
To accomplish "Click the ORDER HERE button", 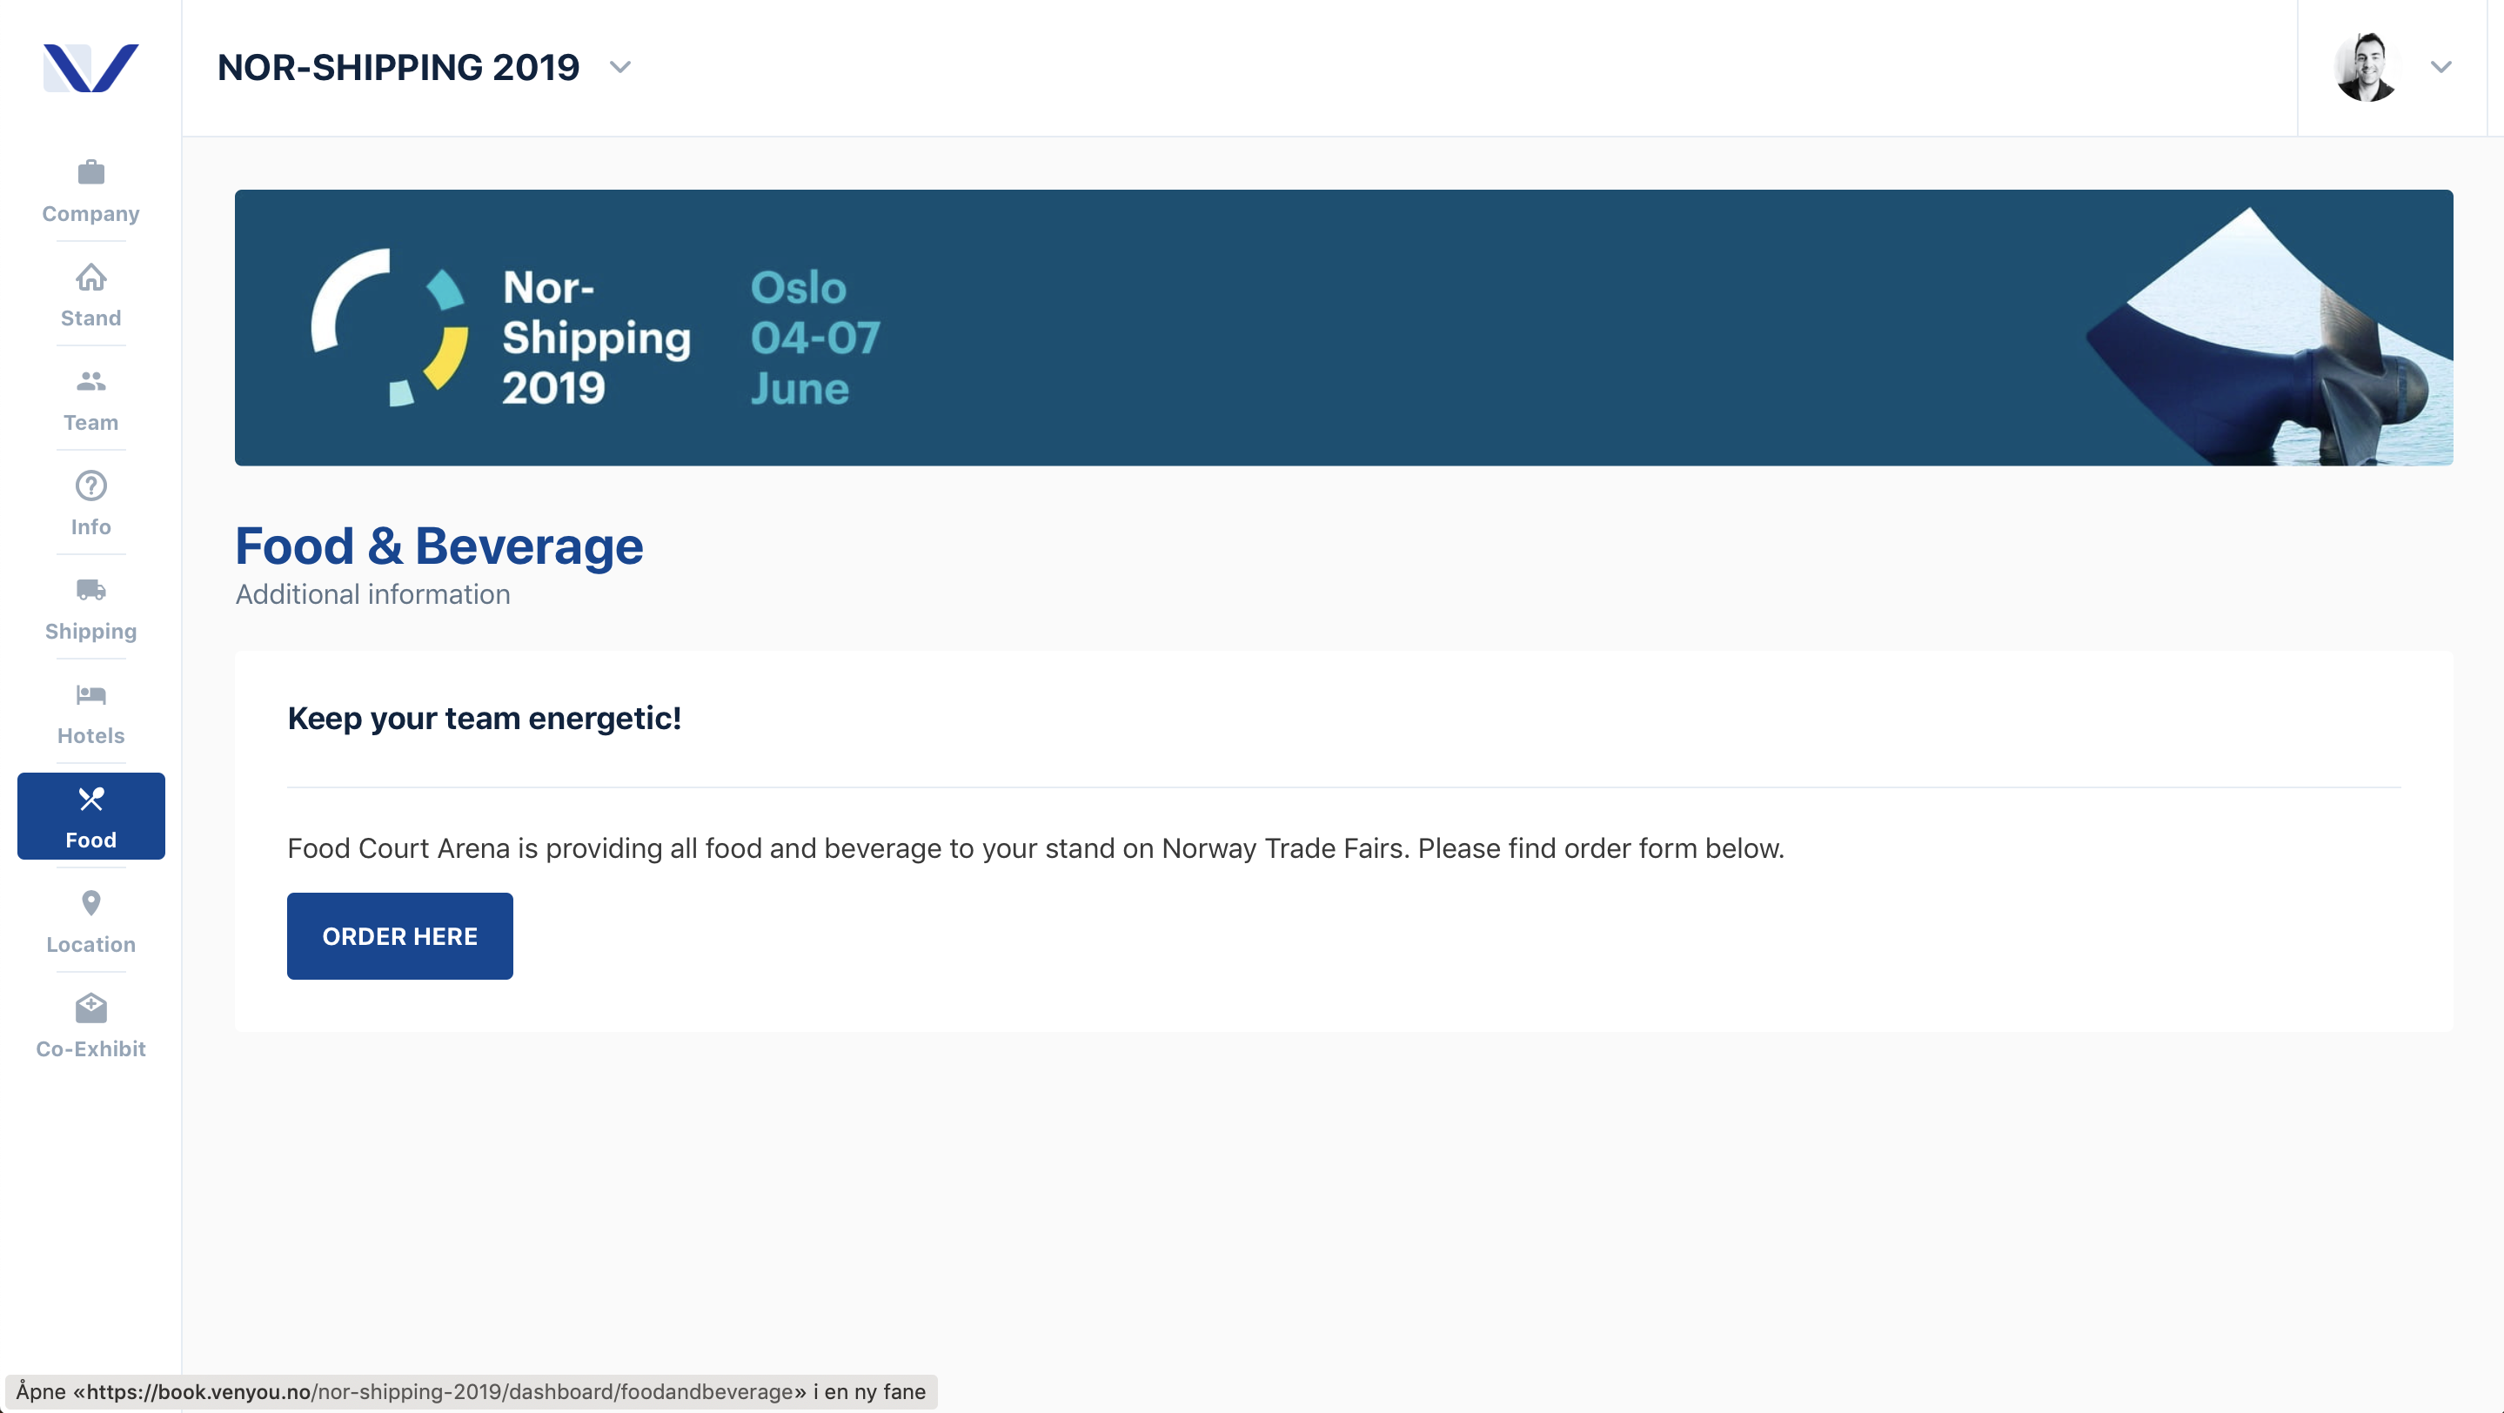I will (x=399, y=936).
